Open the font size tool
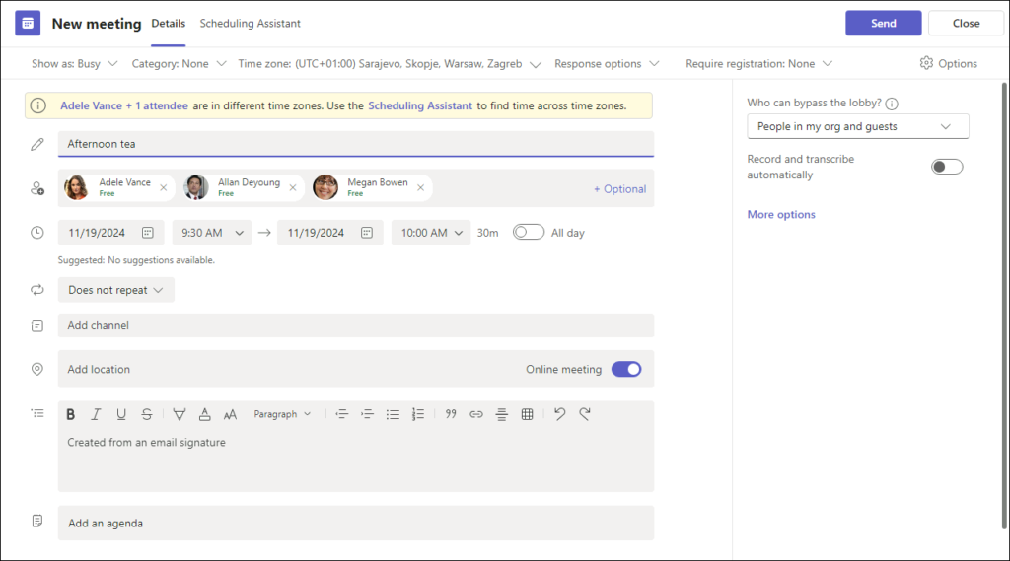This screenshot has height=561, width=1010. (230, 414)
